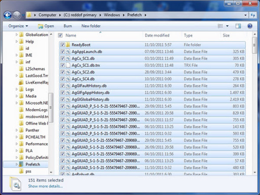The width and height of the screenshot is (260, 195).
Task: Click the change view icon
Action: [x=220, y=26]
